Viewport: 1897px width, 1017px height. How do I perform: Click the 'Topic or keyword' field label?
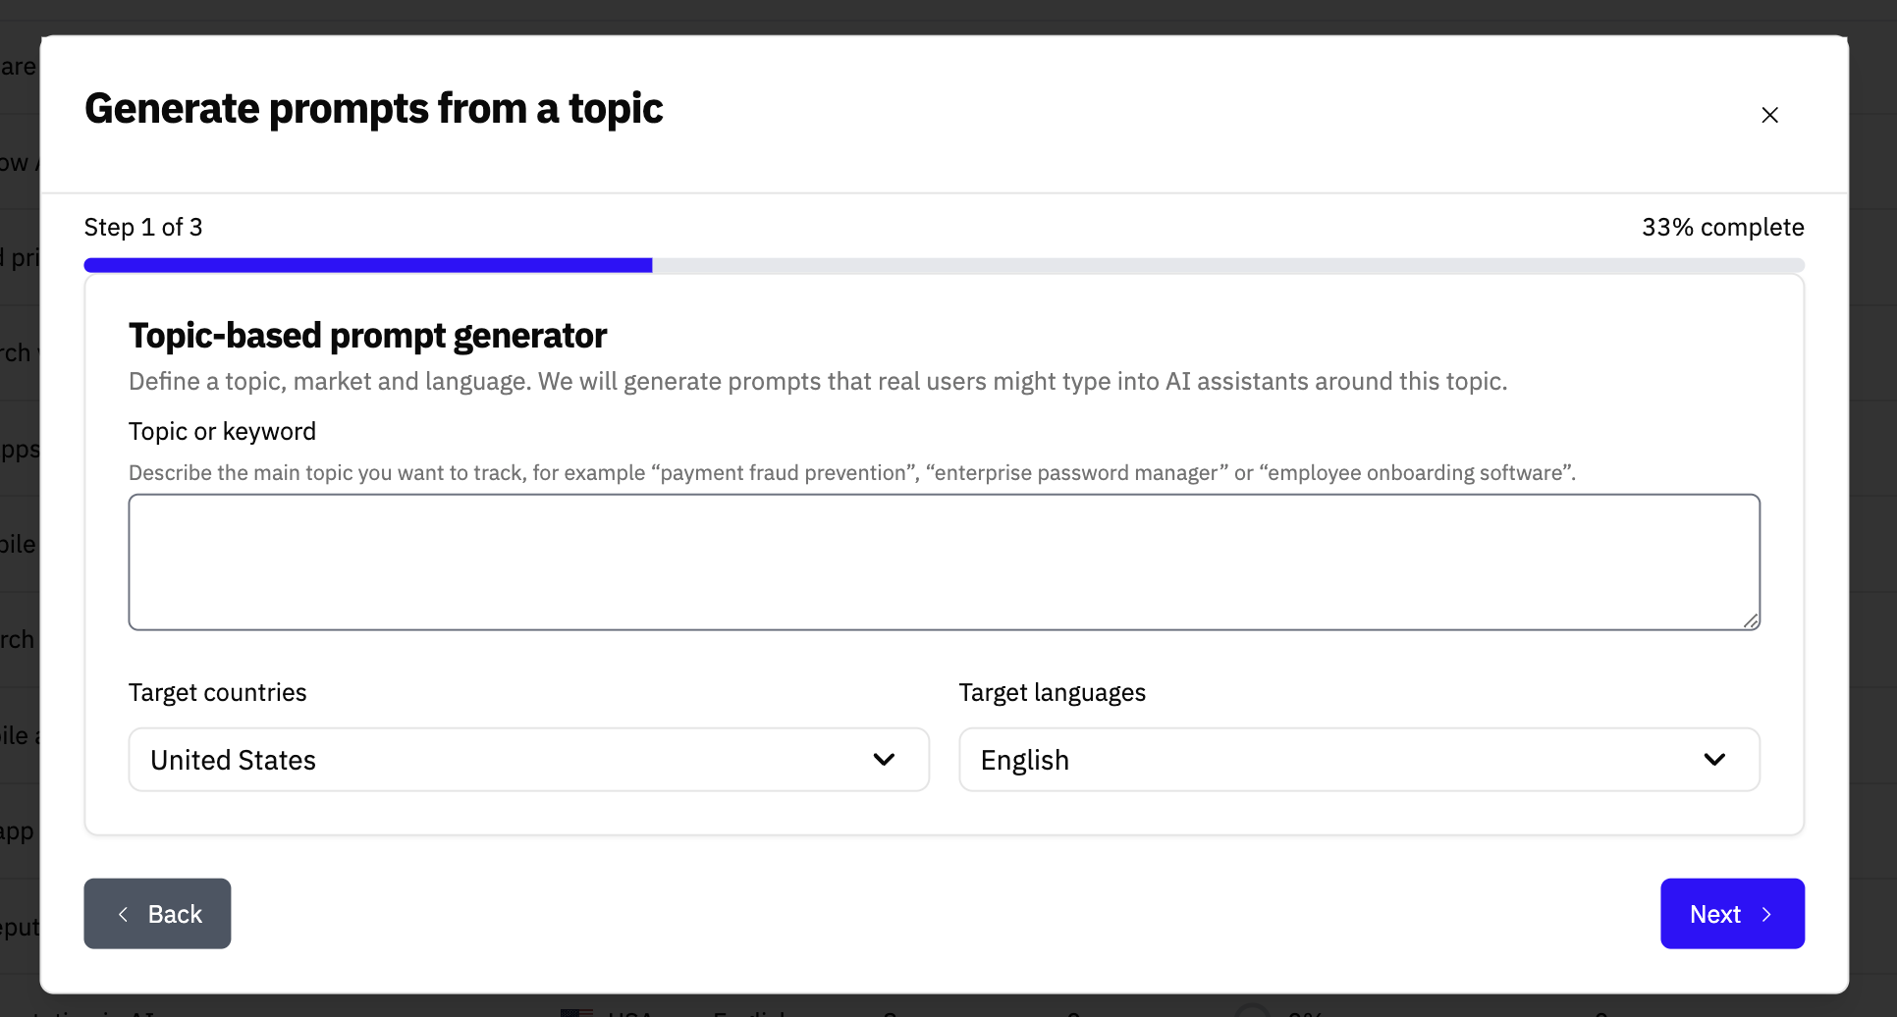click(x=222, y=431)
